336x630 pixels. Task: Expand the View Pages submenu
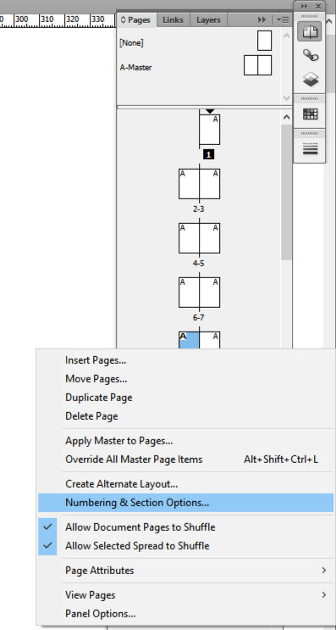[x=186, y=595]
